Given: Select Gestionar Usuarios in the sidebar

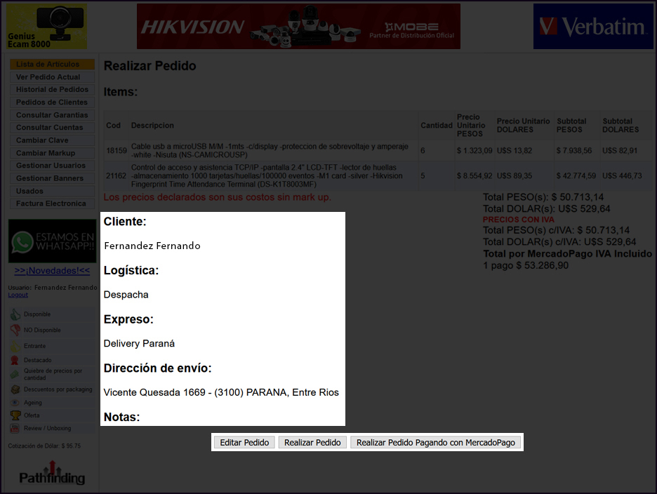Looking at the screenshot, I should click(x=52, y=166).
